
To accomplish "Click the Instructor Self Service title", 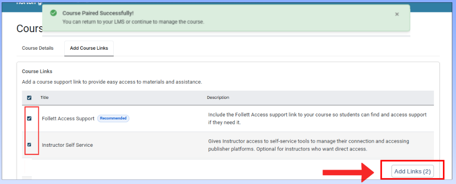I will (x=67, y=145).
